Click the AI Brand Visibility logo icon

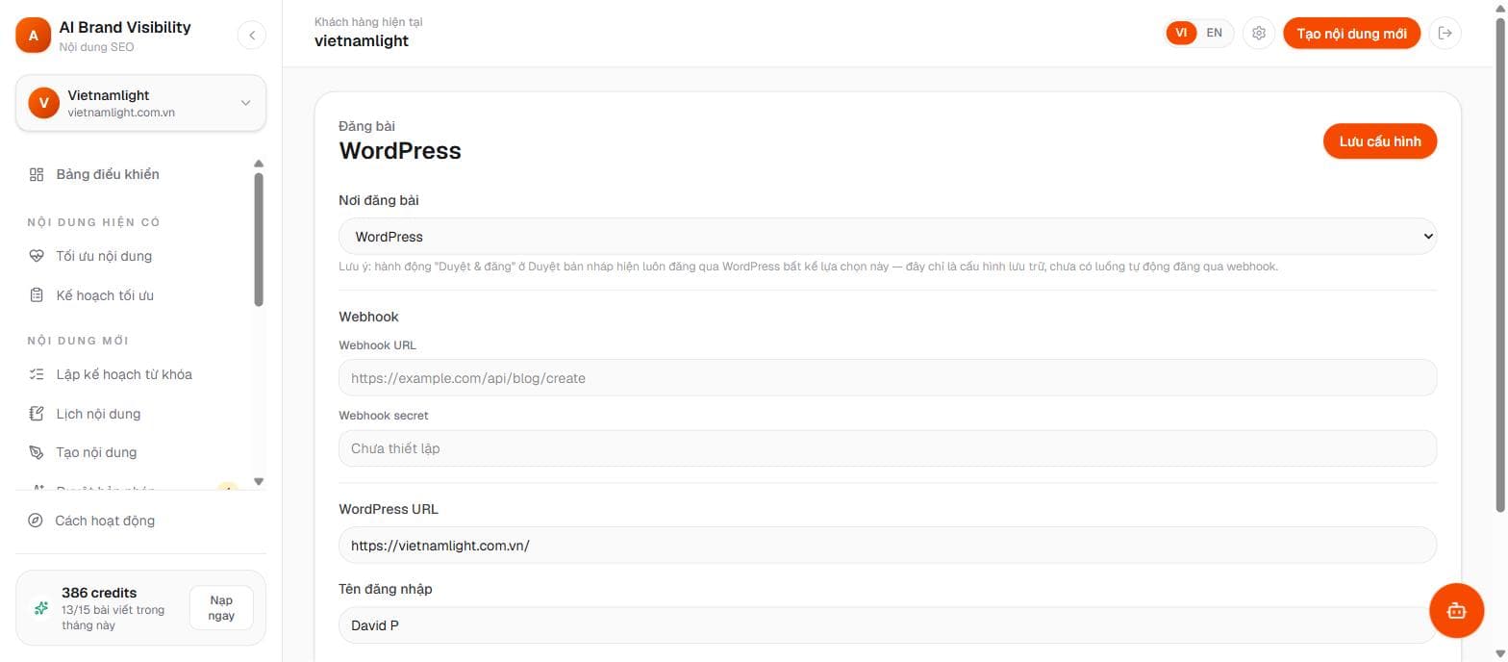pyautogui.click(x=33, y=36)
